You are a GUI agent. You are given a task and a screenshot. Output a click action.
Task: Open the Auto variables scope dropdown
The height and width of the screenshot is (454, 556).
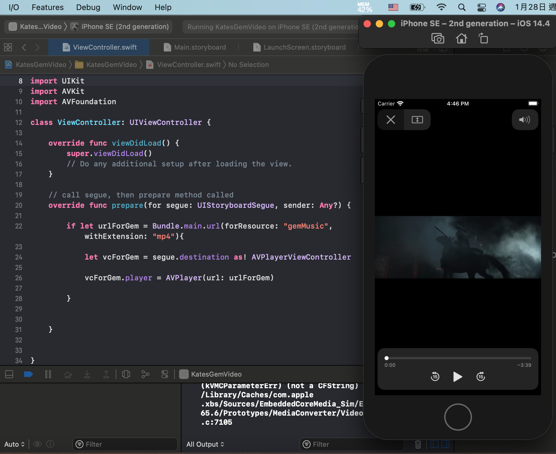(x=14, y=444)
